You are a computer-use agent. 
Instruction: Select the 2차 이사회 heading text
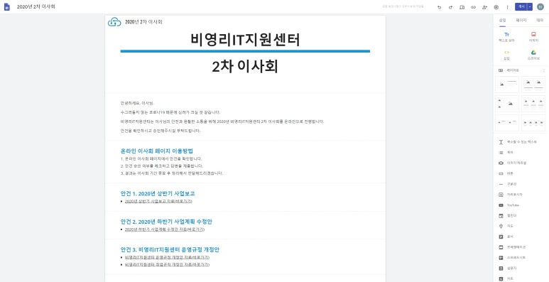coord(245,67)
